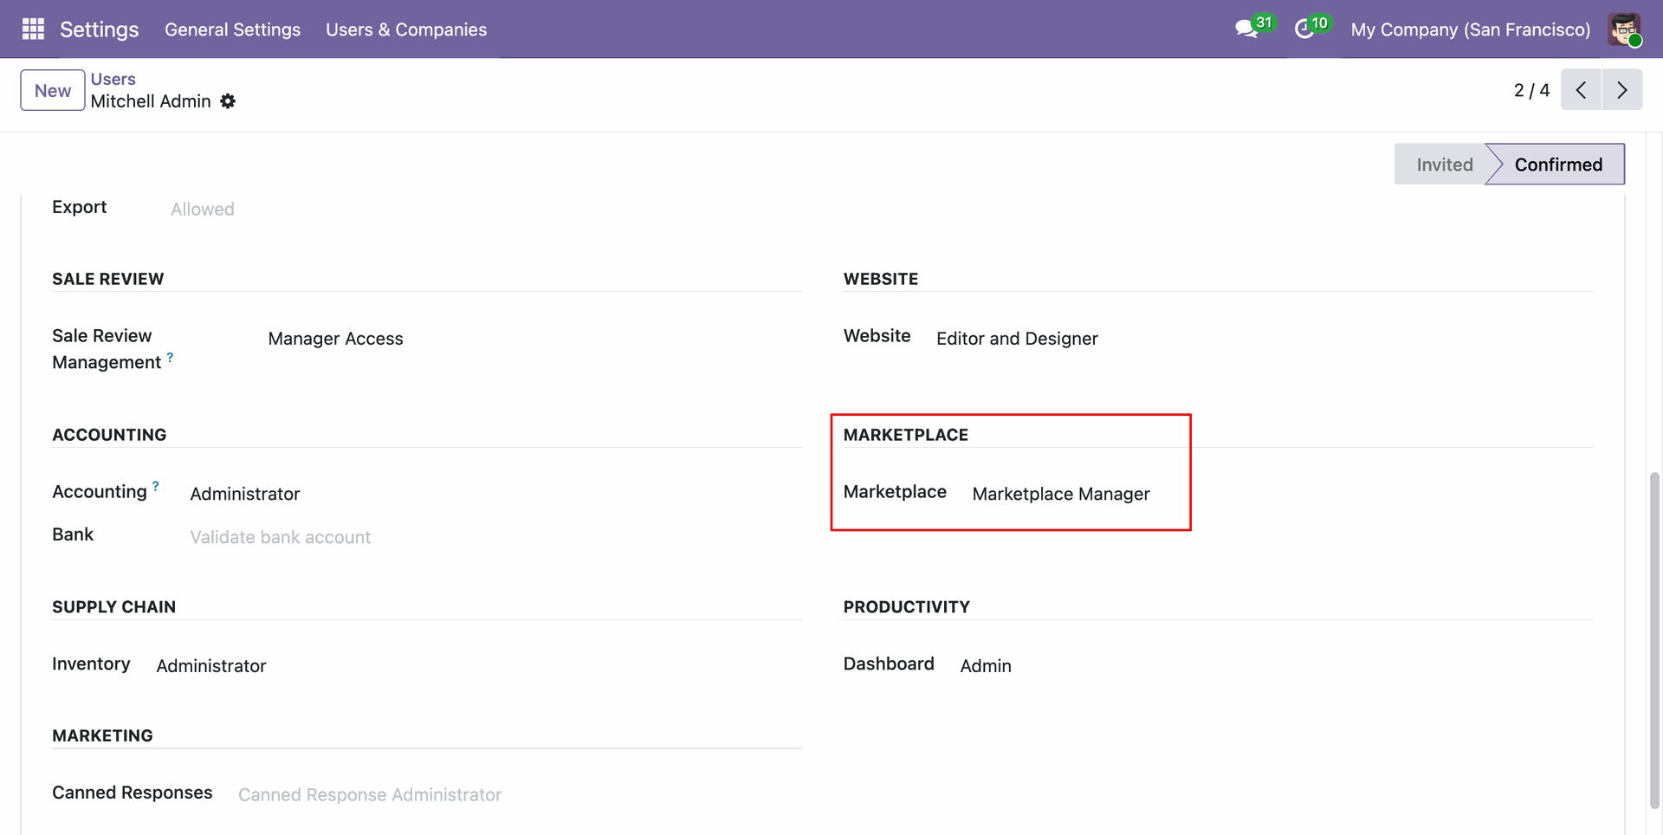Viewport: 1663px width, 835px height.
Task: Open Marketplace dropdown showing Marketplace Manager
Action: pos(1061,494)
